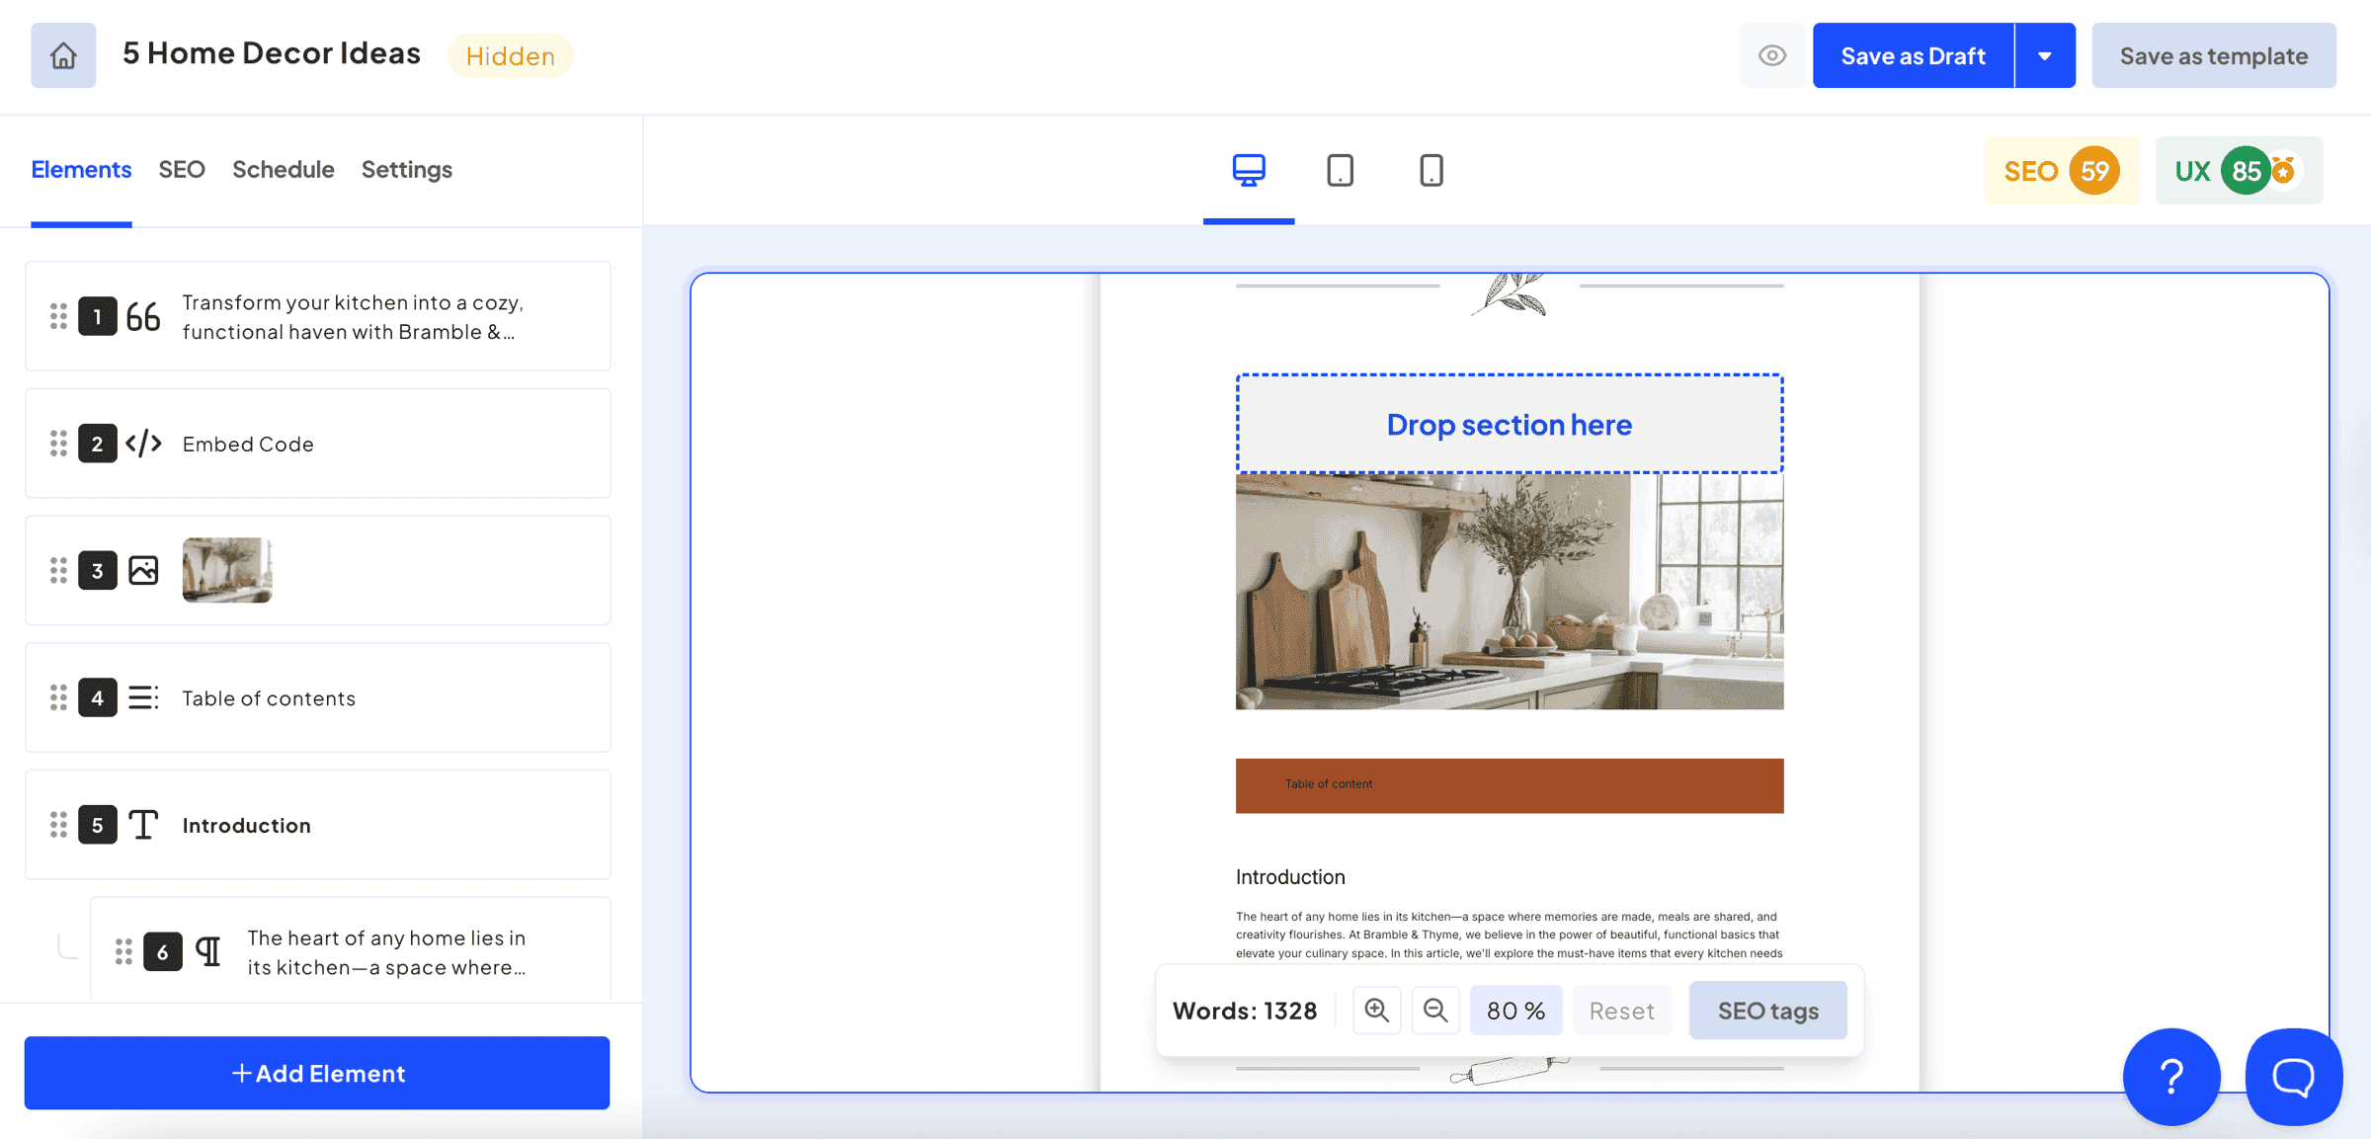The image size is (2371, 1139).
Task: Select the mobile phone preview icon
Action: (1431, 170)
